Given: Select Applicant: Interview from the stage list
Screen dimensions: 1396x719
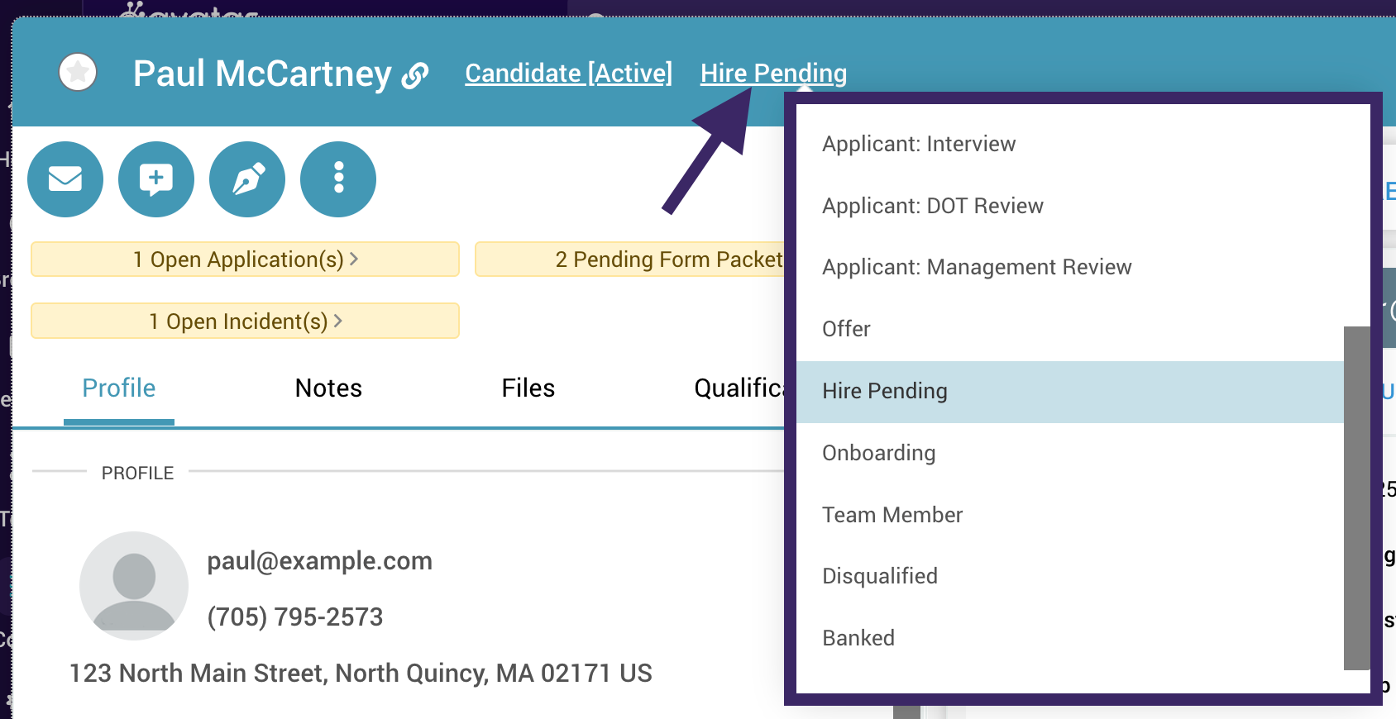Looking at the screenshot, I should pyautogui.click(x=918, y=144).
